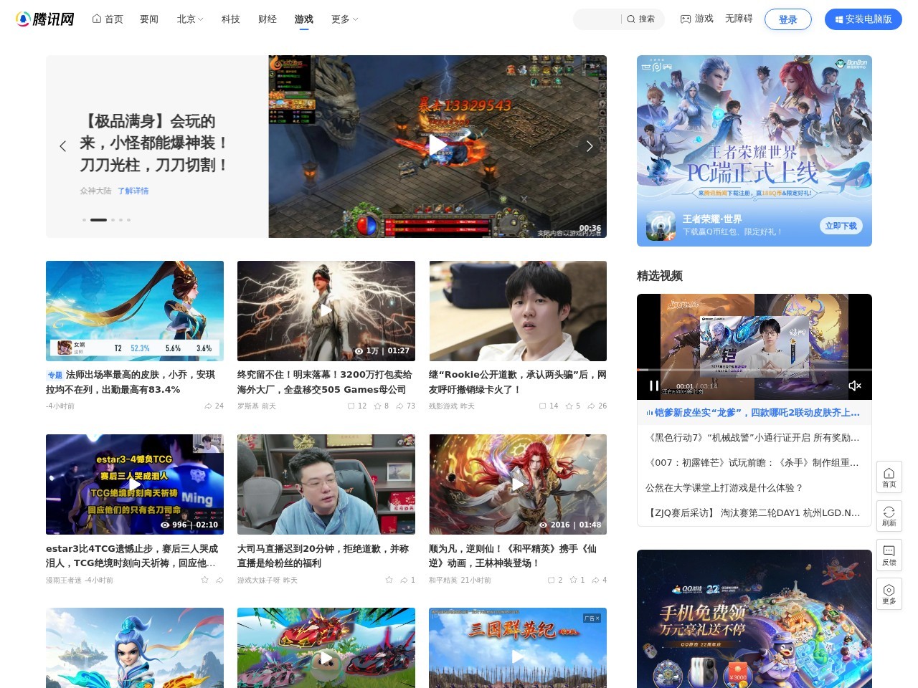Click the floating 刷新 refresh icon

889,516
